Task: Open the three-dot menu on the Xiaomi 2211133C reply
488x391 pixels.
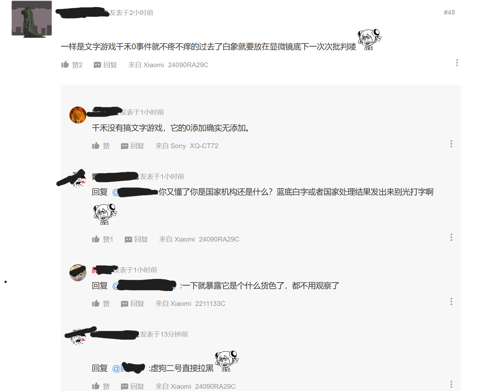Action: click(451, 301)
